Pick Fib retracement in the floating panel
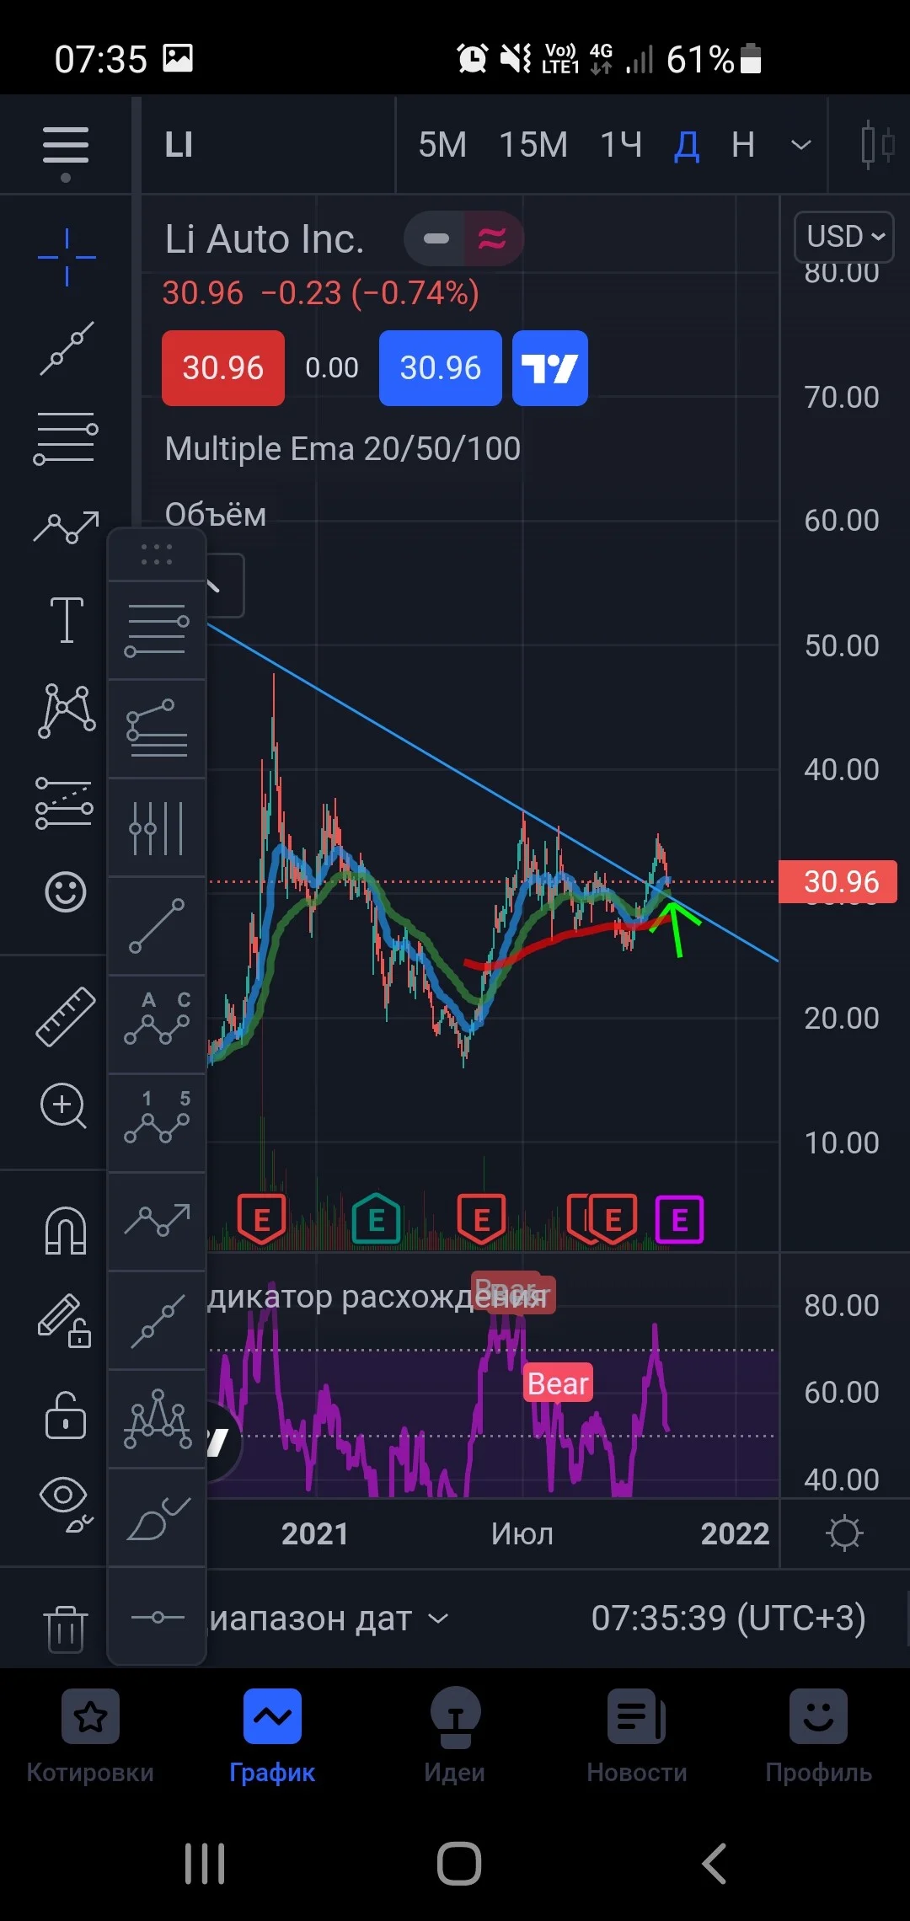Viewport: 910px width, 1921px height. (x=157, y=630)
